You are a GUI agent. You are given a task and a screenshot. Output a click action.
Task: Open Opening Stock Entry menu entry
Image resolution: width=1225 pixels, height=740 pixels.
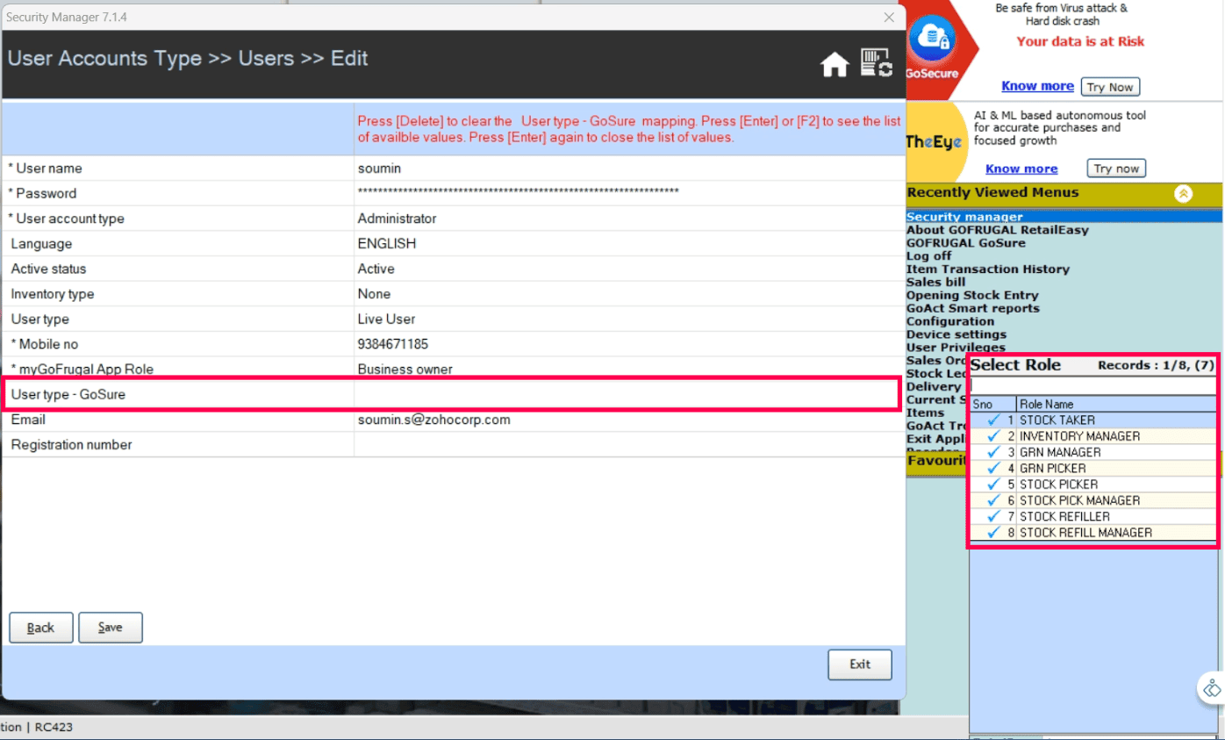pos(972,295)
